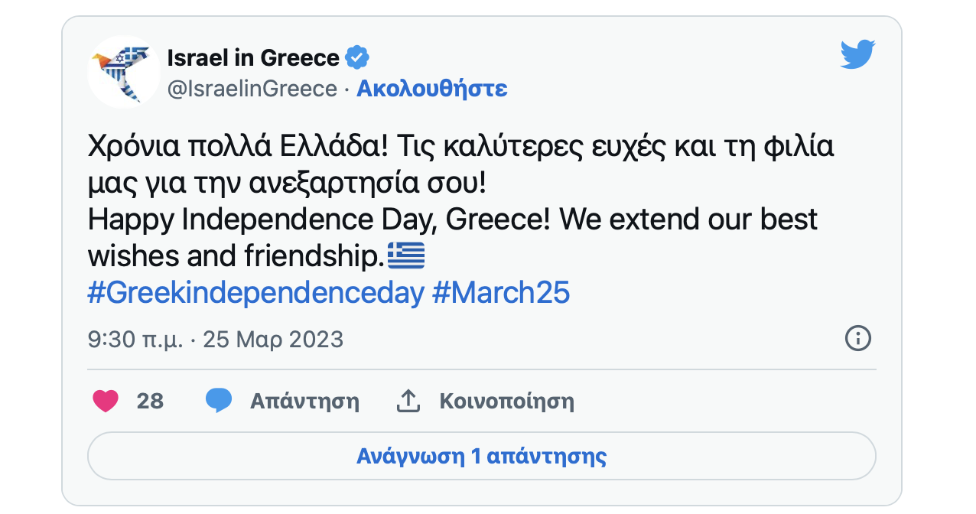Viewport: 976px width, 514px height.
Task: Click the blue verified badge
Action: [357, 57]
